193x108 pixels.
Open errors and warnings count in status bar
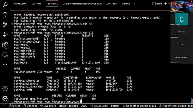(14, 106)
